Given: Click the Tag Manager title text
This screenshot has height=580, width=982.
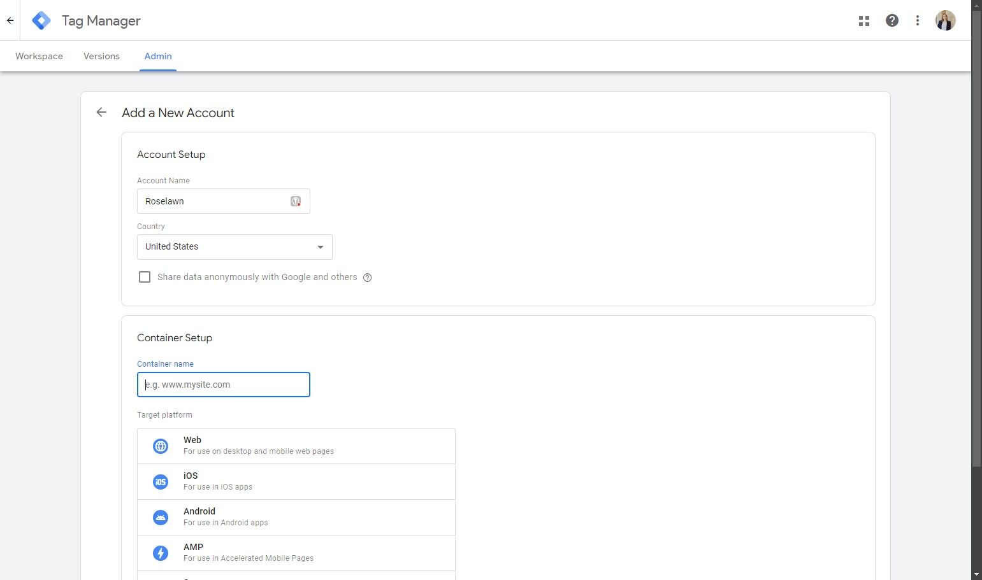Looking at the screenshot, I should [101, 21].
